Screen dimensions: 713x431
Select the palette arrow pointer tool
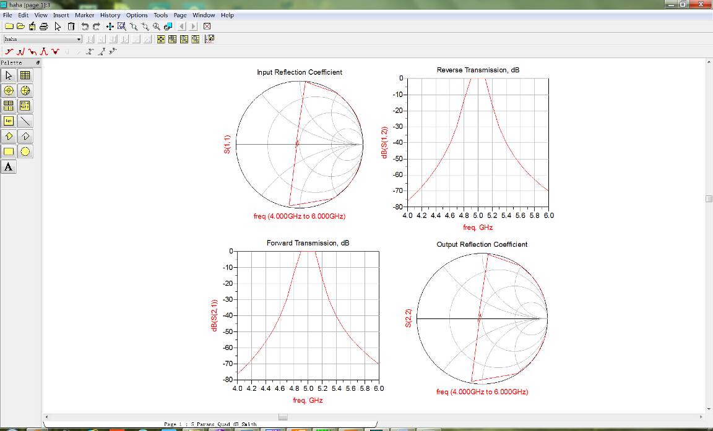8,75
